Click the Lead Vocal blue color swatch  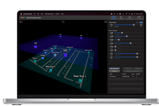point(141,23)
